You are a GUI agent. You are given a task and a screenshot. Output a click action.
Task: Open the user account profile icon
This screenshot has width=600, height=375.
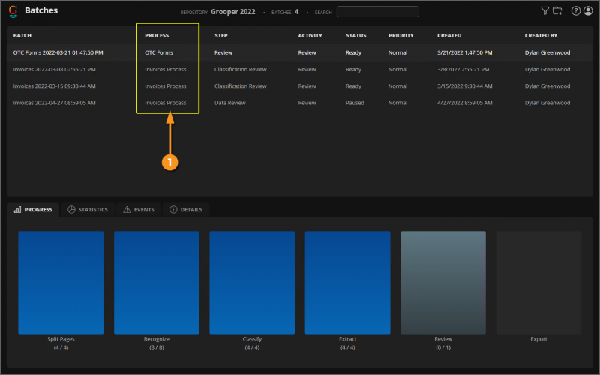coord(587,11)
